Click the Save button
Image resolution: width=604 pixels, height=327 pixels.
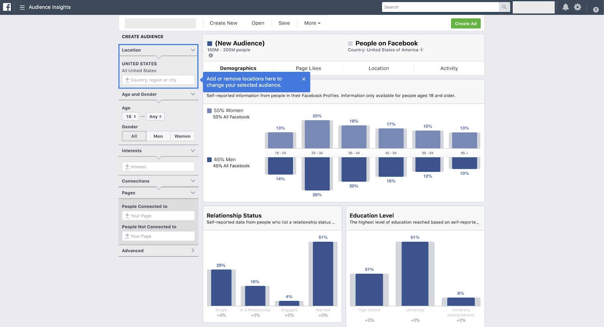pos(284,23)
